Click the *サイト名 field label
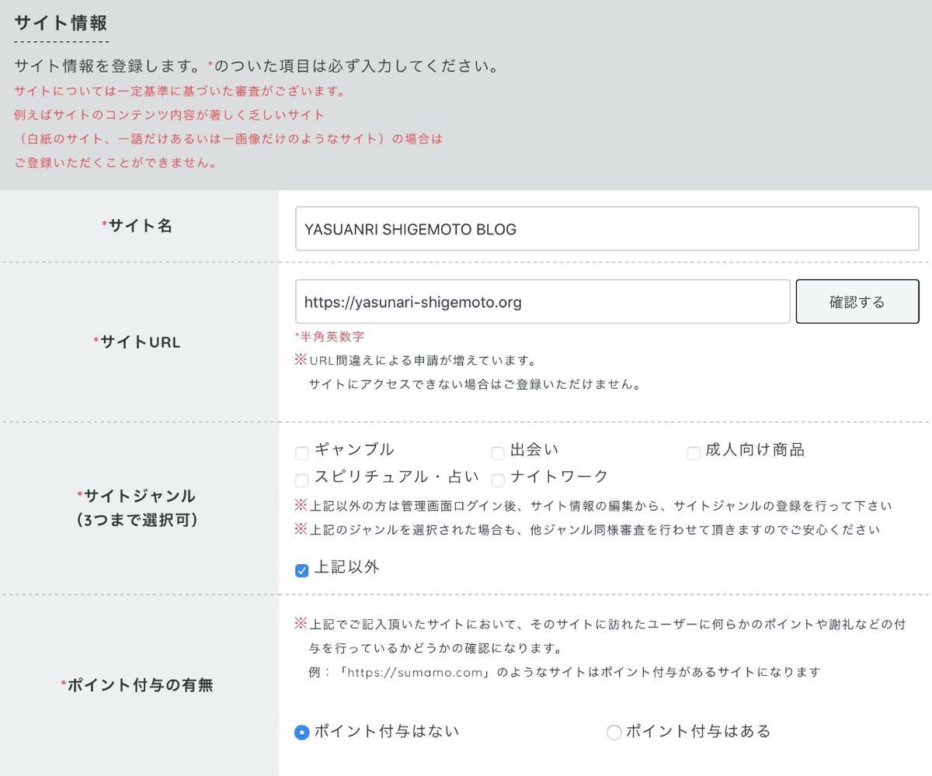This screenshot has width=932, height=776. click(x=137, y=227)
